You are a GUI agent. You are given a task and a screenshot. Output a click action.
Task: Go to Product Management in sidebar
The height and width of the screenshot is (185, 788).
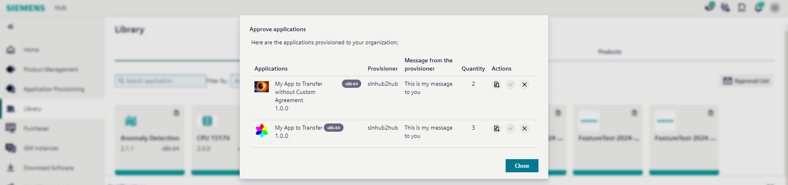pyautogui.click(x=50, y=69)
